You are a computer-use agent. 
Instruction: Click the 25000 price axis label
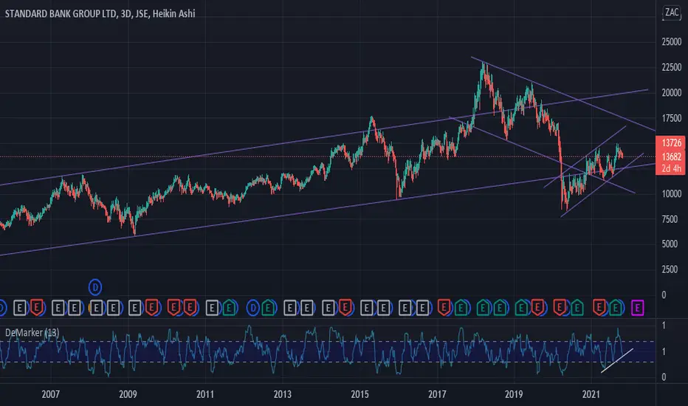coord(671,42)
